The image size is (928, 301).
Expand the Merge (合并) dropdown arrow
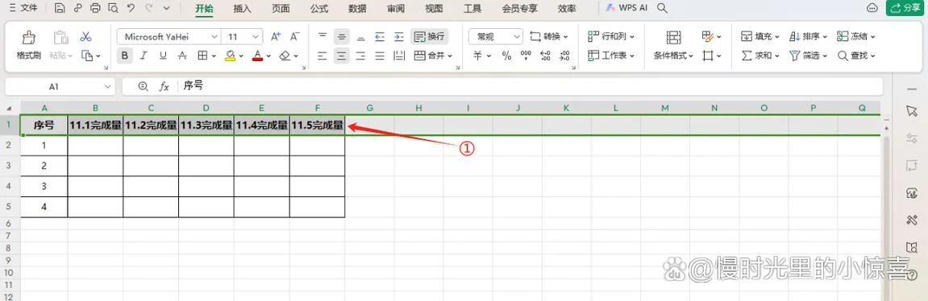[x=451, y=56]
